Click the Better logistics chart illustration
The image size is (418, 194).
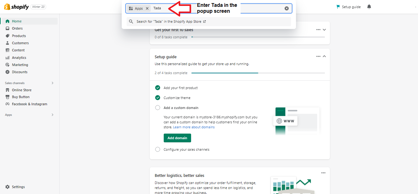tap(293, 186)
